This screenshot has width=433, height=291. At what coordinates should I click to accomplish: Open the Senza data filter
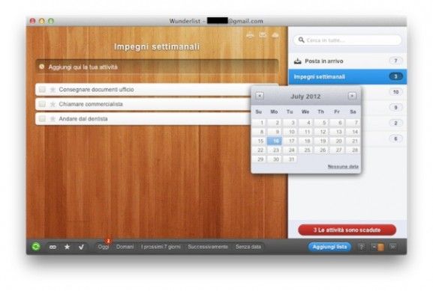click(x=248, y=247)
